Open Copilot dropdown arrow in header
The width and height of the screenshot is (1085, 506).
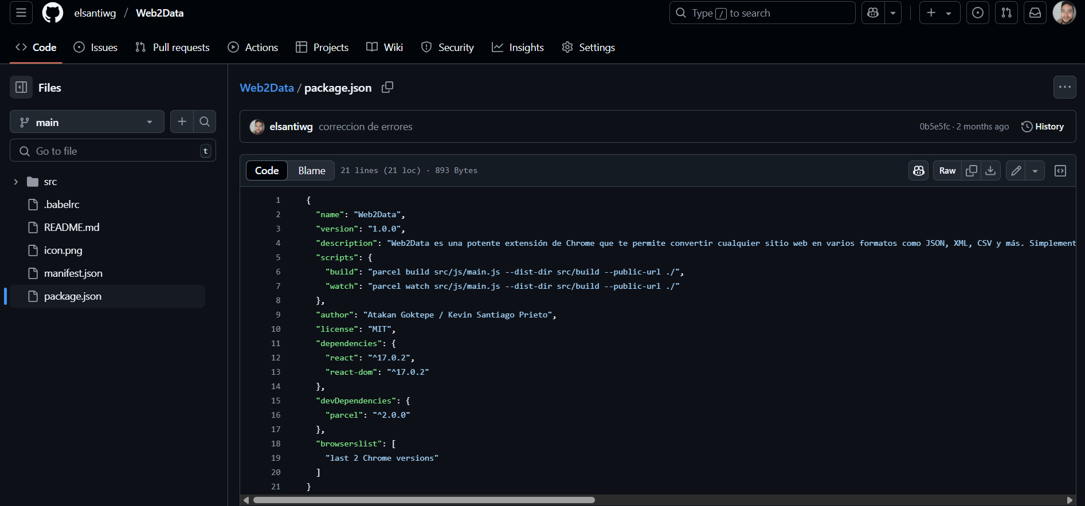coord(893,13)
